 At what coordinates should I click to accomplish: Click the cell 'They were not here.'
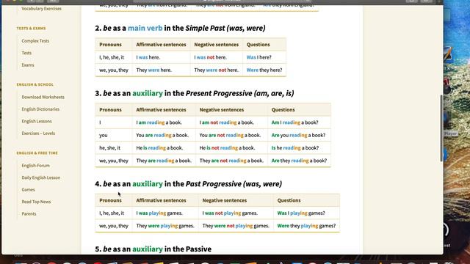(217, 70)
